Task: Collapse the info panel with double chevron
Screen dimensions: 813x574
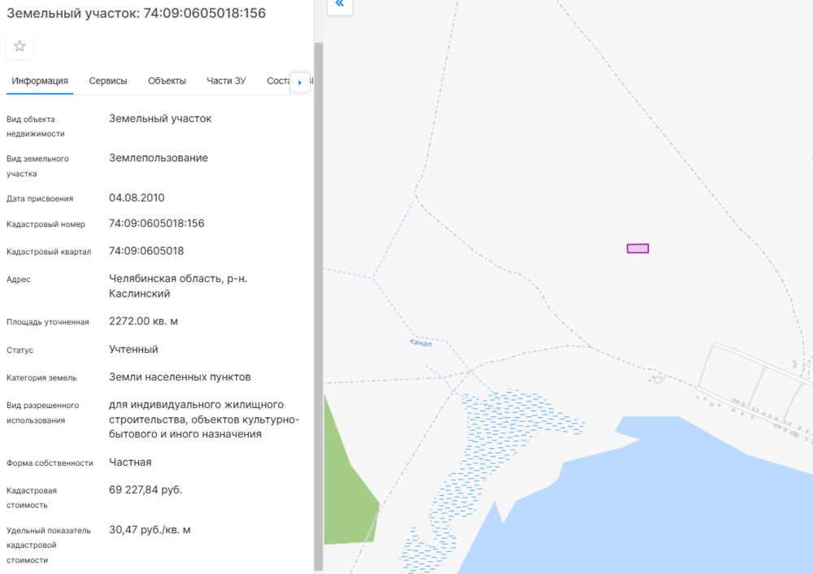Action: 339,4
